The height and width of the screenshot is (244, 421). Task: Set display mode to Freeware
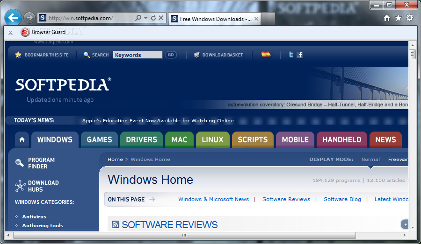(398, 160)
